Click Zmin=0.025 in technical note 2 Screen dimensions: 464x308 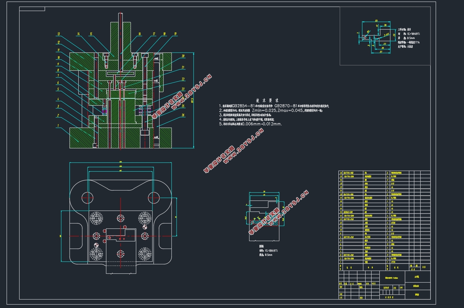click(264, 110)
